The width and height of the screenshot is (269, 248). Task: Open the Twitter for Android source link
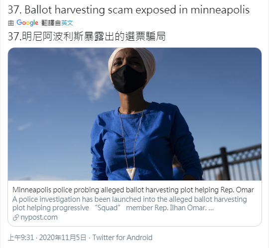(x=123, y=238)
